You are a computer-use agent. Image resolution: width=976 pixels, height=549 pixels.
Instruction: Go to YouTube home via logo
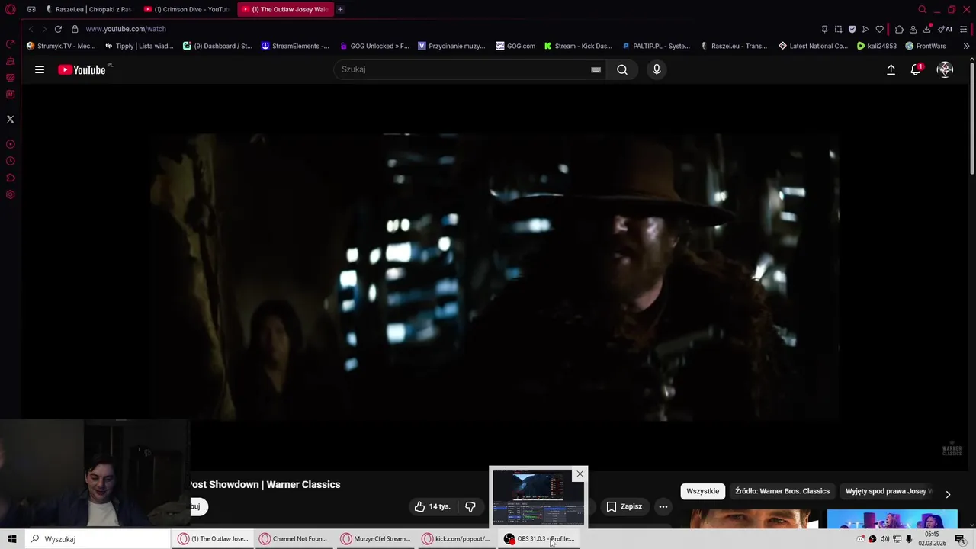click(x=82, y=69)
